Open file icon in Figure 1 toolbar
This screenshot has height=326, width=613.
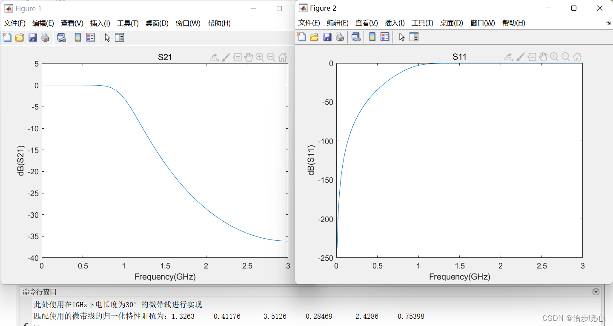pyautogui.click(x=20, y=38)
